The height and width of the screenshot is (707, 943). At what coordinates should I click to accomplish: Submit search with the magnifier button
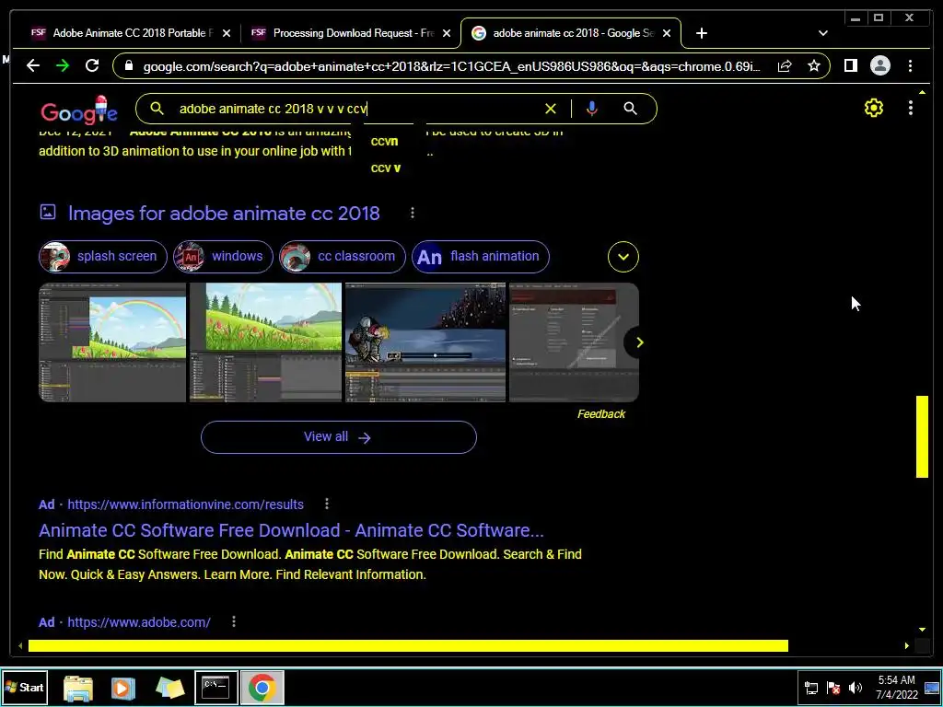(x=630, y=109)
